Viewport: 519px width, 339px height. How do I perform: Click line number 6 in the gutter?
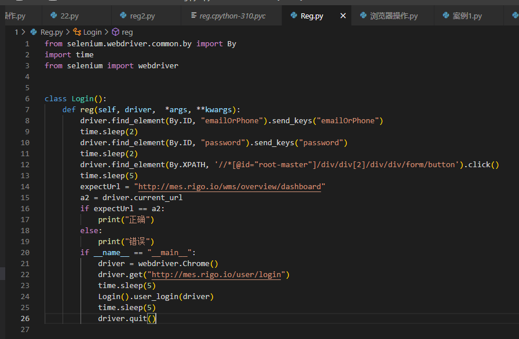point(27,98)
